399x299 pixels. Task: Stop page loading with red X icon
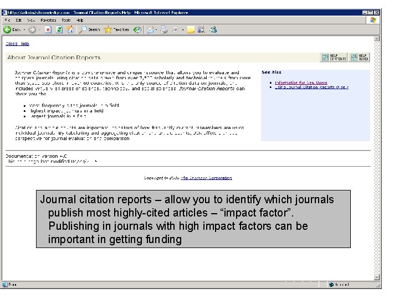coord(48,30)
